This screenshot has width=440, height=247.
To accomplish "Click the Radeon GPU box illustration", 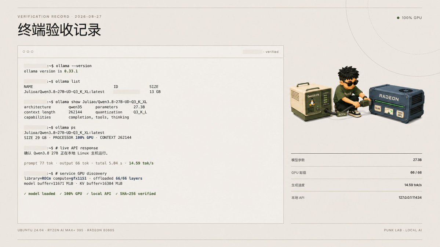I will 396,104.
